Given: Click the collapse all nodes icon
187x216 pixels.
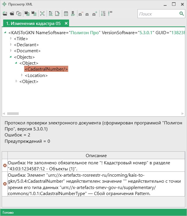Looking at the screenshot, I should 110,14.
